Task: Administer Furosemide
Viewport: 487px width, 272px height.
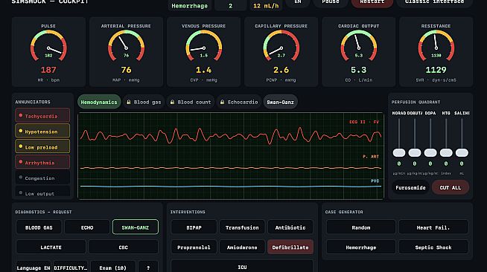Action: (x=410, y=187)
